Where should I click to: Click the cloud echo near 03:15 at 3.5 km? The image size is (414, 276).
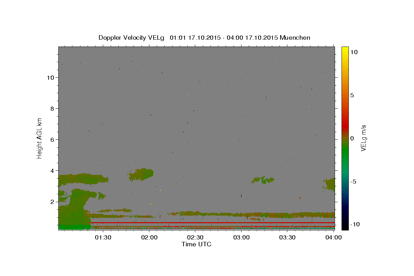pyautogui.click(x=263, y=180)
